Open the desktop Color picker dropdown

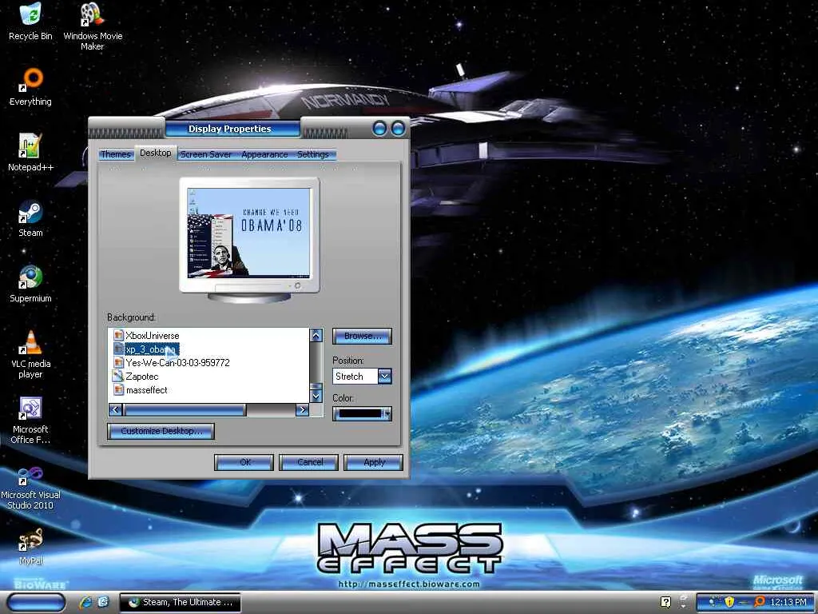362,413
